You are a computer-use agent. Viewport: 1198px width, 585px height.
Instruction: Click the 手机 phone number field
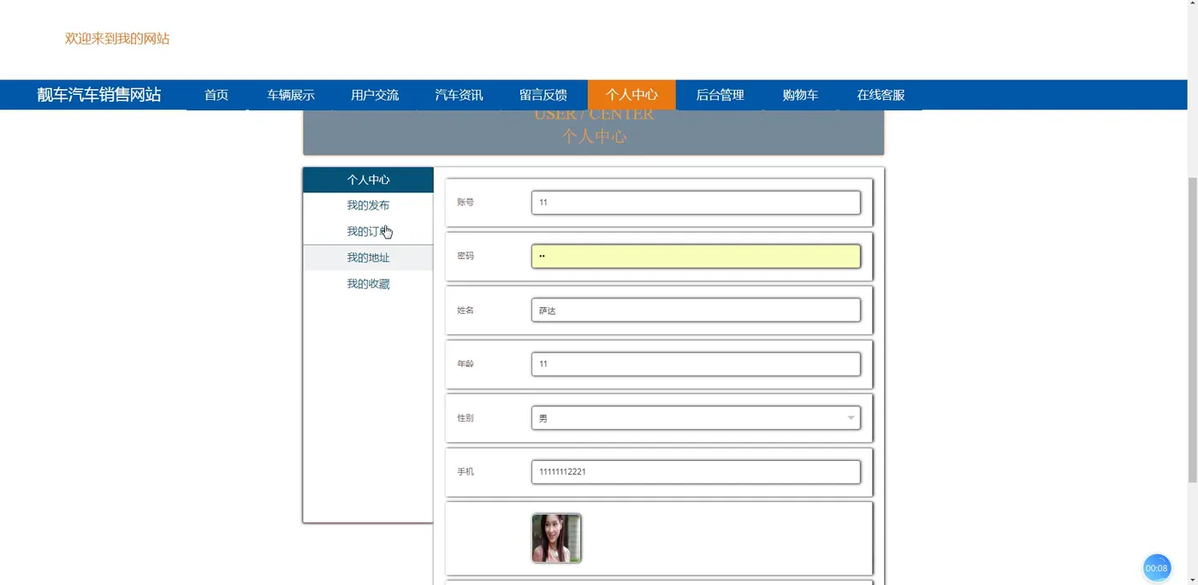pos(696,472)
